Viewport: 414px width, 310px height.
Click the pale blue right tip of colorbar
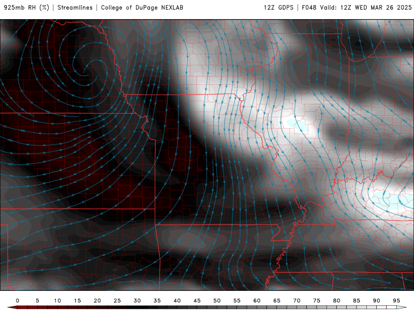tap(402, 307)
